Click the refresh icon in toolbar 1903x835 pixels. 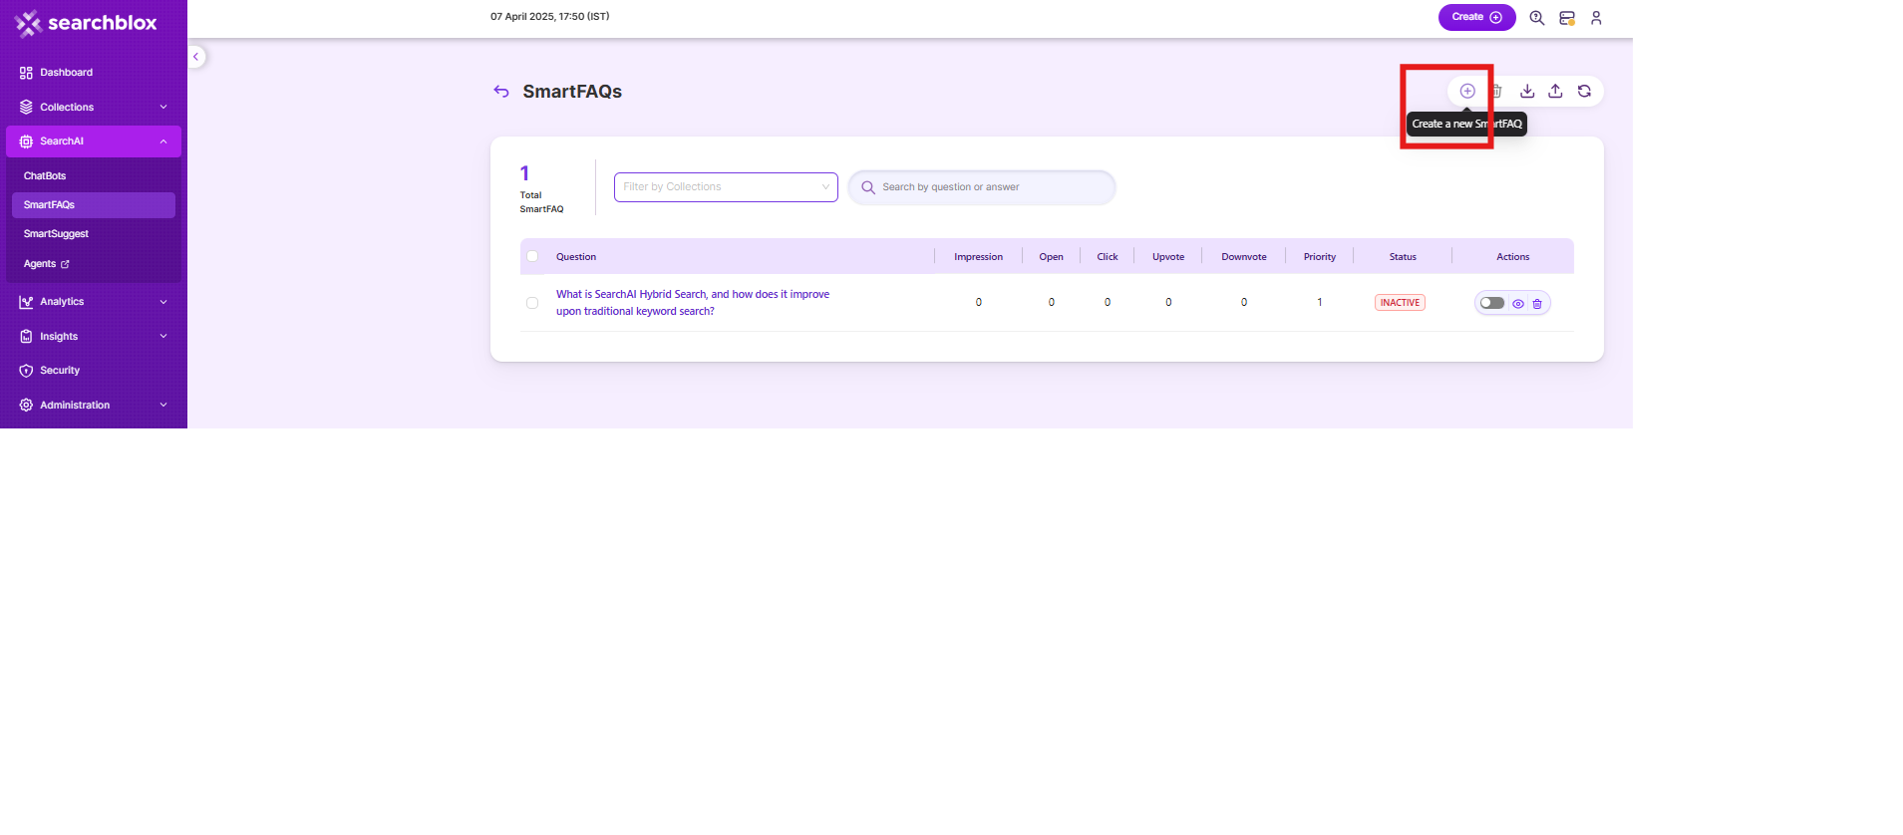click(x=1584, y=91)
